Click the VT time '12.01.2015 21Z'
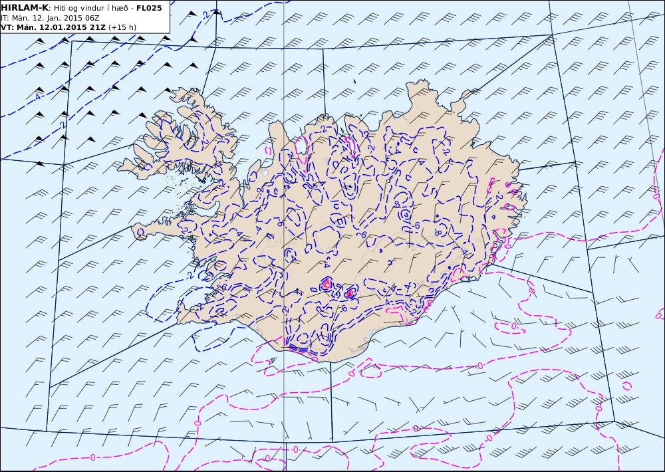Image resolution: width=665 pixels, height=472 pixels. 72,27
